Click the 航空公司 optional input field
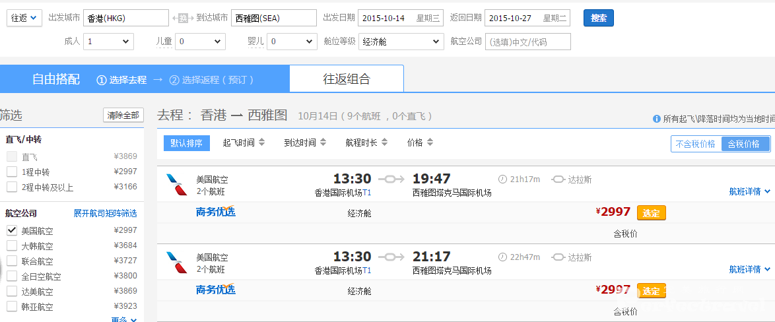This screenshot has height=322, width=775. [528, 42]
